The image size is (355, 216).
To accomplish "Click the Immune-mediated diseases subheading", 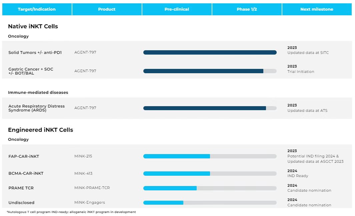I will point(38,93).
